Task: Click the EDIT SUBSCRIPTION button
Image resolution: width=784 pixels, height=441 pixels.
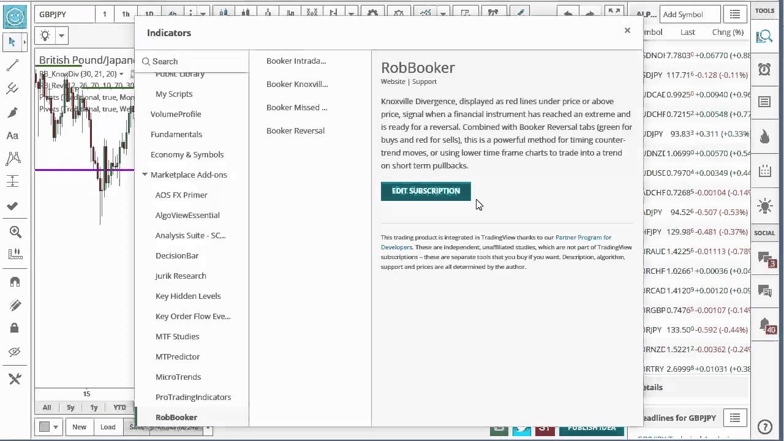Action: click(x=426, y=191)
